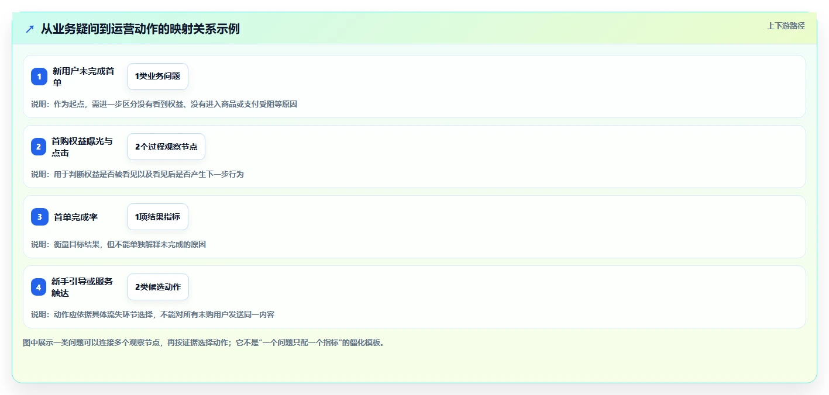Image resolution: width=829 pixels, height=395 pixels.
Task: Click the step 2 number badge
Action: coord(39,147)
